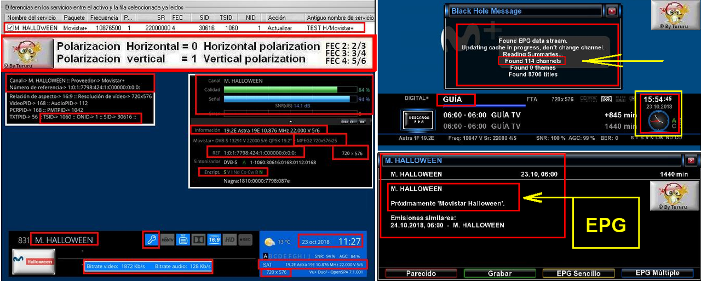
Task: Click the GUÍA channel name in infobar
Action: 452,100
